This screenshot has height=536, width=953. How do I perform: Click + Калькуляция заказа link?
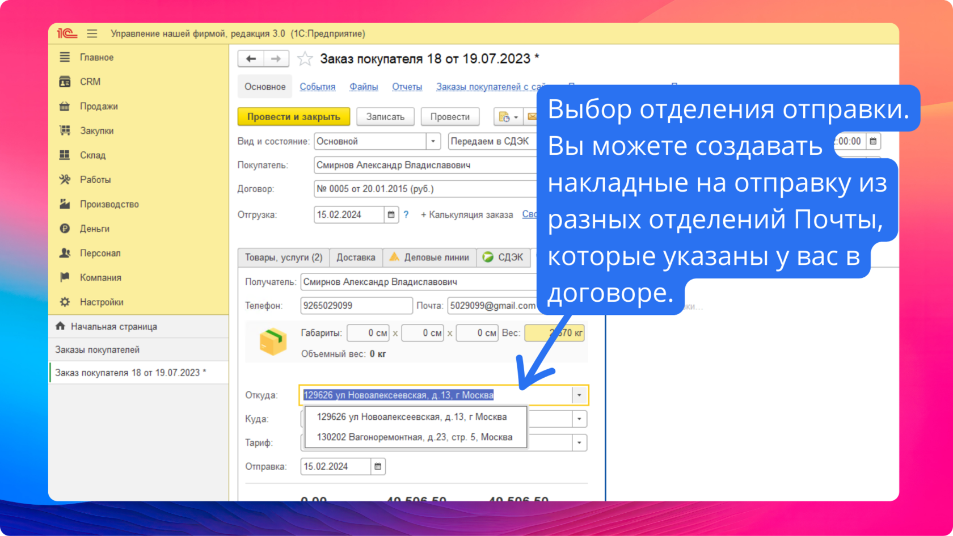point(466,215)
